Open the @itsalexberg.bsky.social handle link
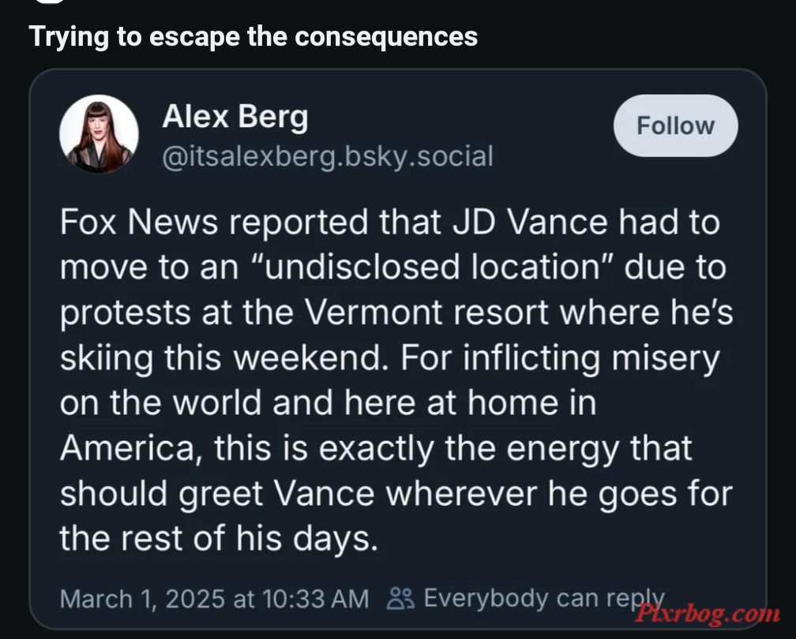The height and width of the screenshot is (639, 796). tap(328, 156)
